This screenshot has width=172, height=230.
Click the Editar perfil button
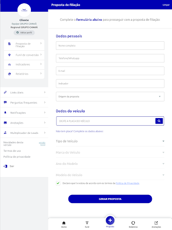point(24,33)
